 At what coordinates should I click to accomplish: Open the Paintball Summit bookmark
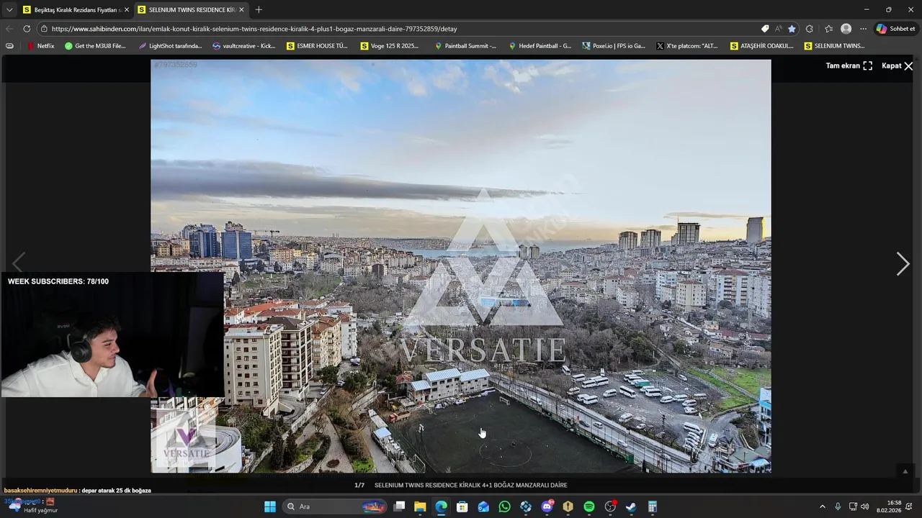pyautogui.click(x=465, y=46)
